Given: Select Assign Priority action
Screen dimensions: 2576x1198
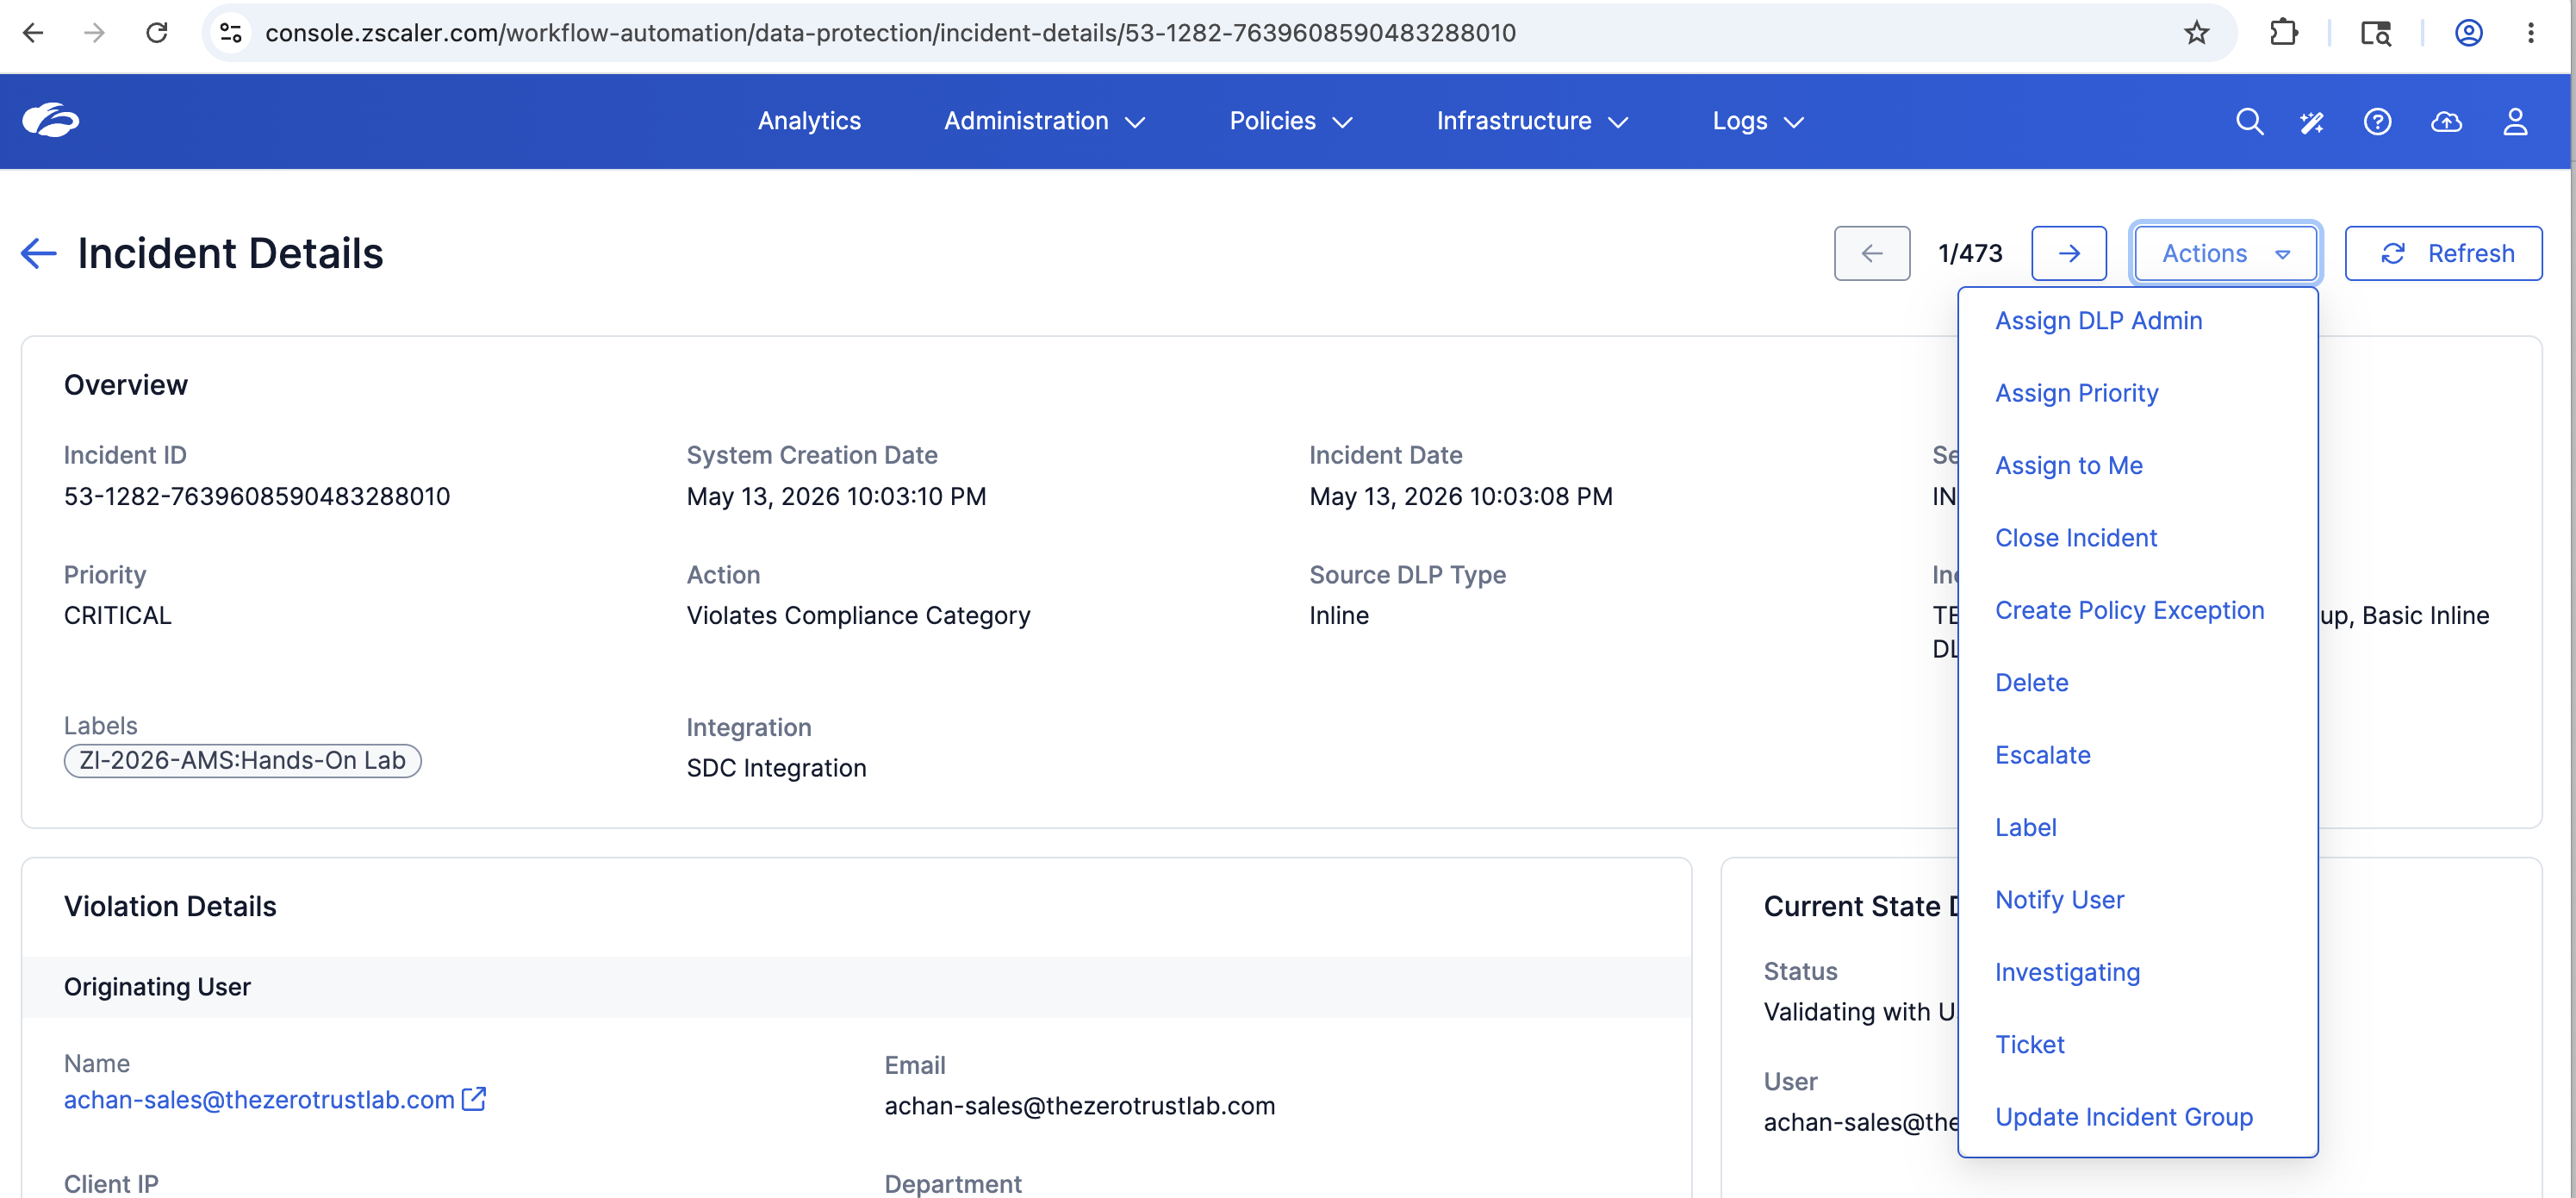Looking at the screenshot, I should pyautogui.click(x=2076, y=393).
